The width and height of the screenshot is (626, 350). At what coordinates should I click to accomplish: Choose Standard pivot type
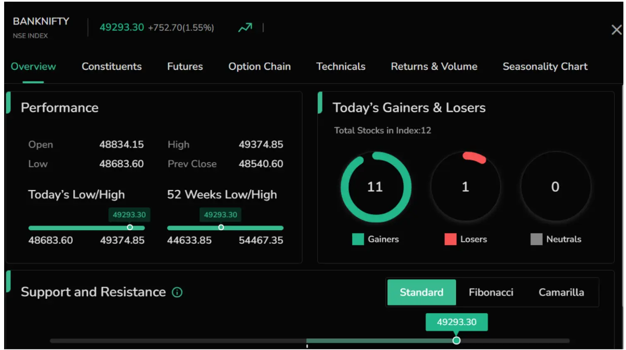pyautogui.click(x=421, y=293)
